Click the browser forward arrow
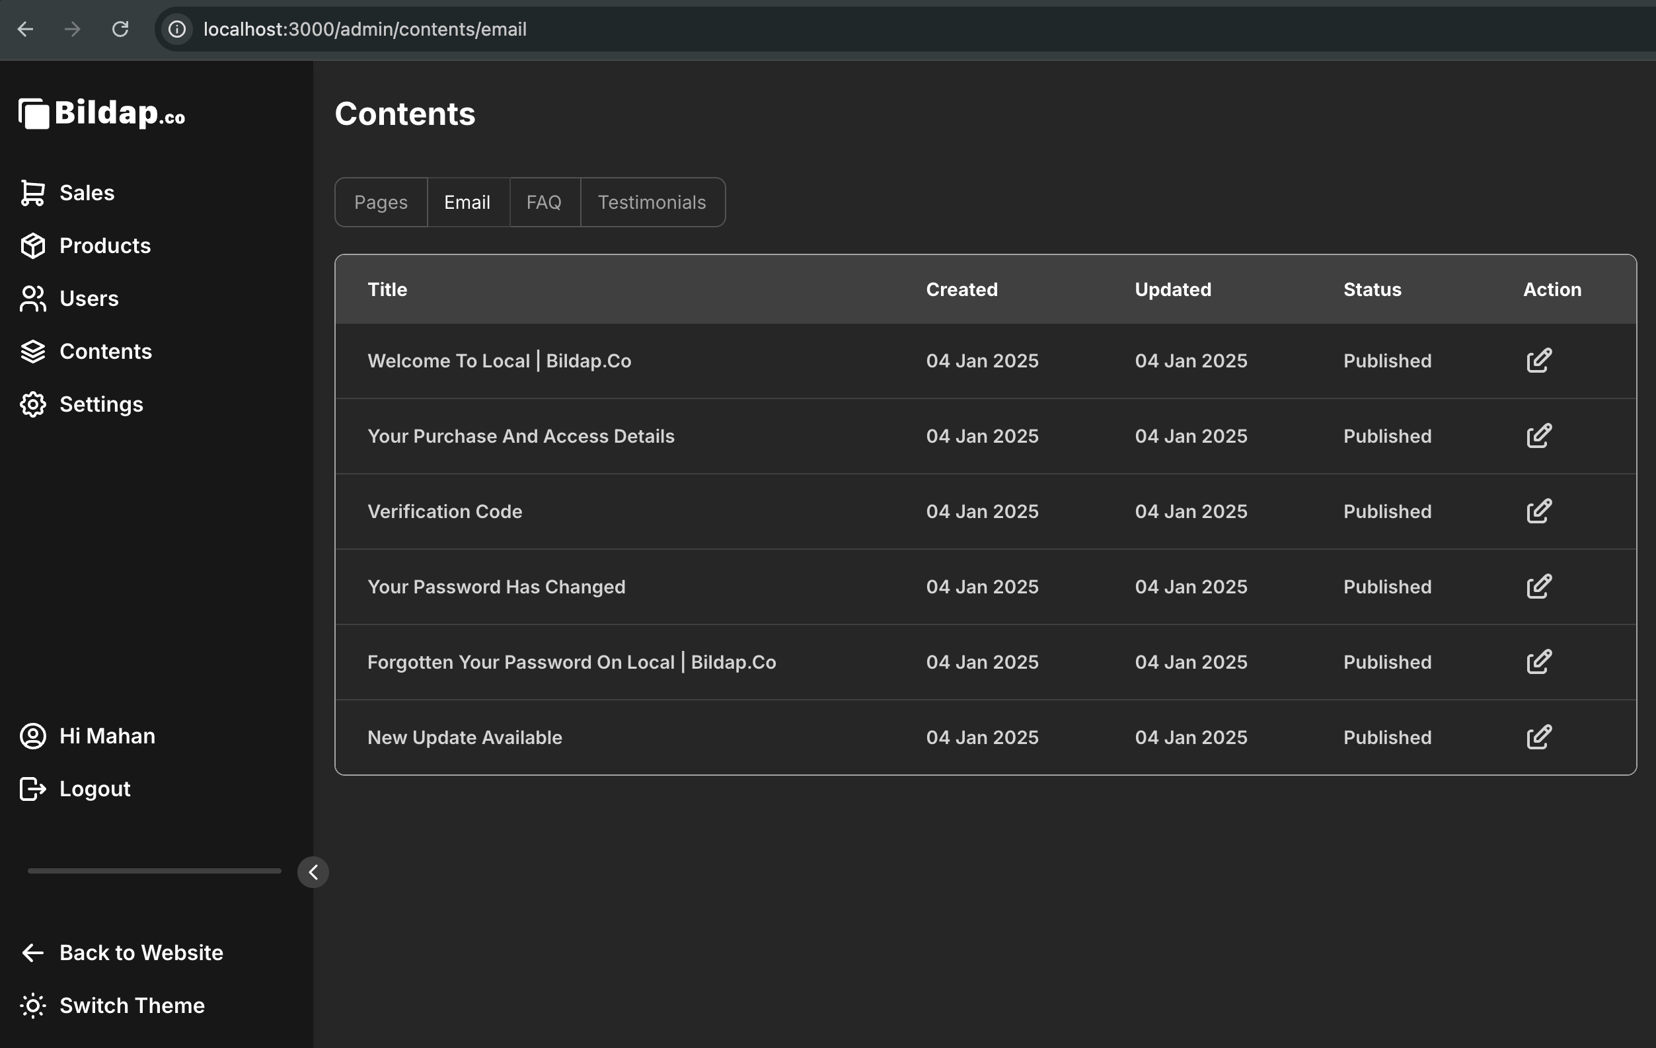Screen dimensions: 1656x1048 72,29
